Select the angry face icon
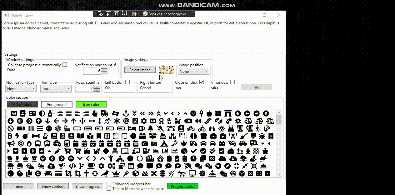 click(193, 113)
